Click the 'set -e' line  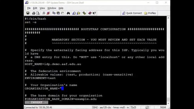pos(31,22)
